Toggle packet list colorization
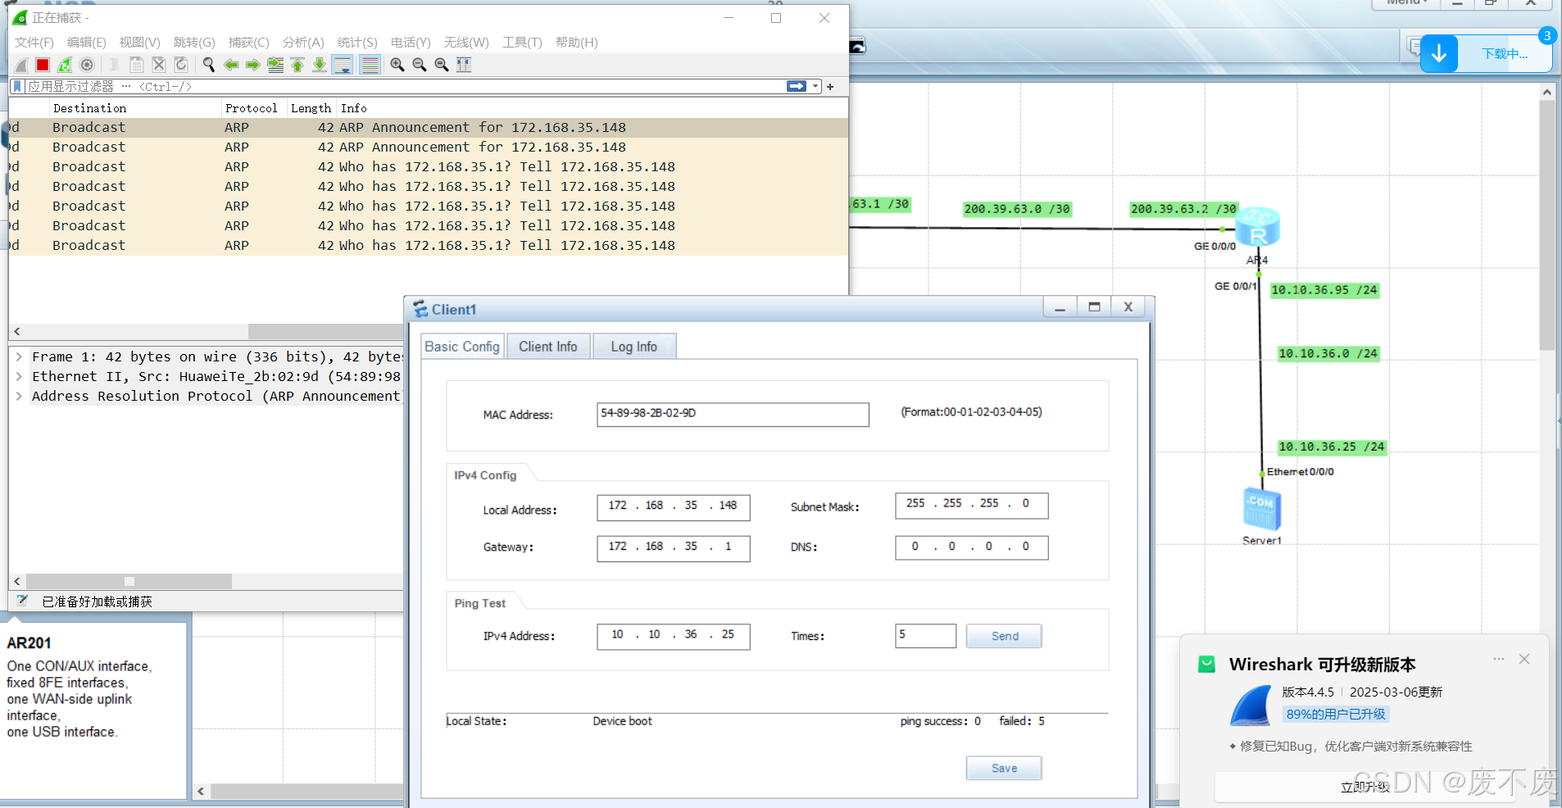1562x808 pixels. (x=370, y=65)
